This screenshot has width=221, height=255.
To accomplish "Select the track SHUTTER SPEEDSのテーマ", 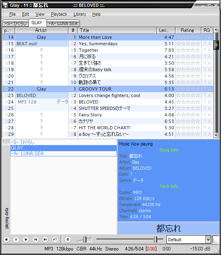I will pos(105,108).
